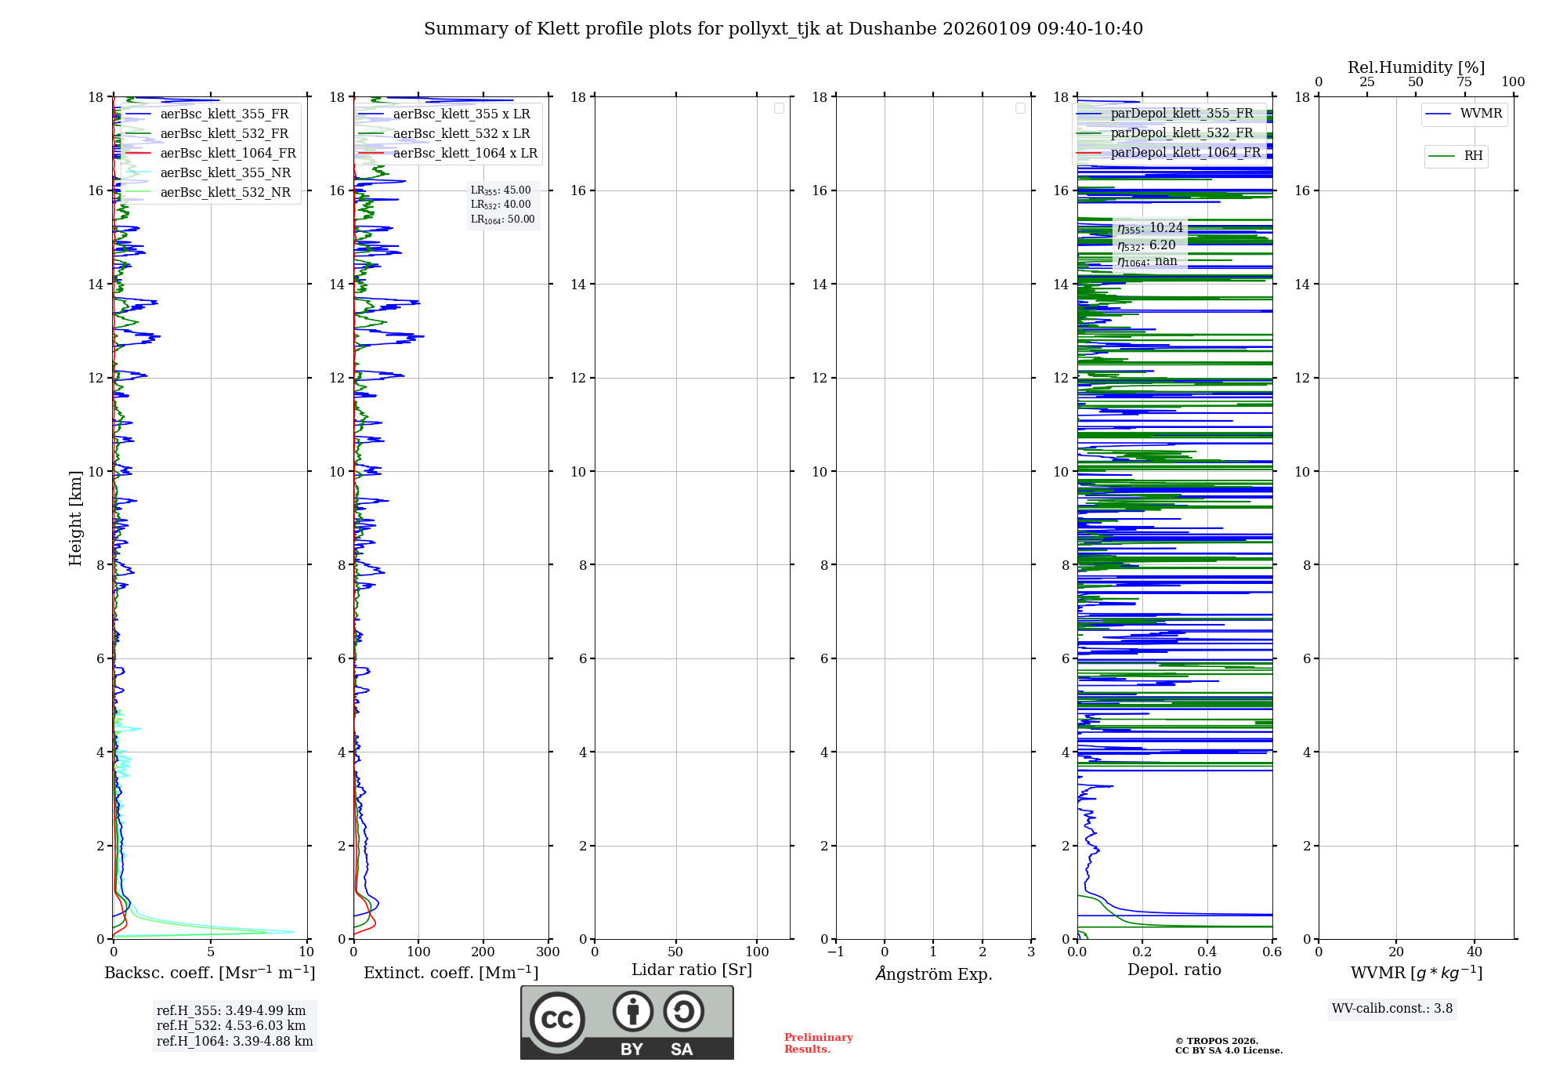Click the Creative Commons CC icon
Screen dimensions: 1567x1066
(x=557, y=1019)
